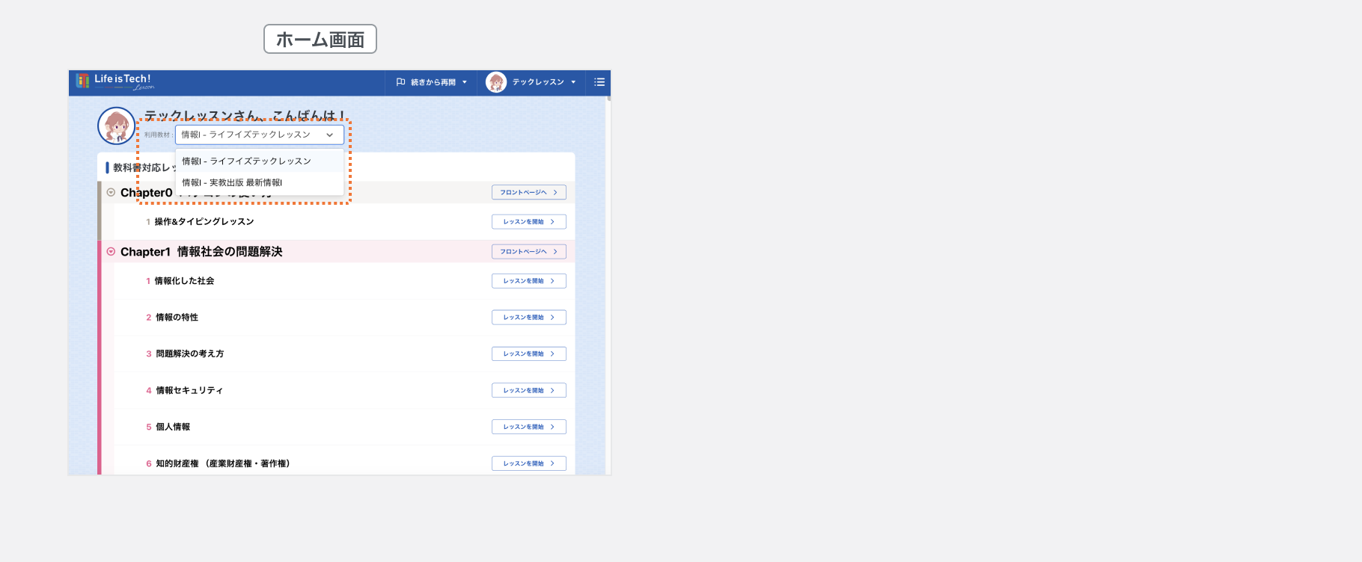
Task: Collapse Chapter0 section with circle arrow
Action: pos(111,192)
